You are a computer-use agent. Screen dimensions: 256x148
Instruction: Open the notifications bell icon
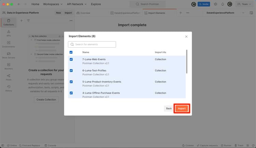(223, 4)
